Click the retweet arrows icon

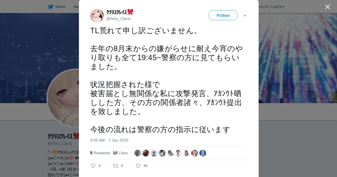tap(116, 166)
